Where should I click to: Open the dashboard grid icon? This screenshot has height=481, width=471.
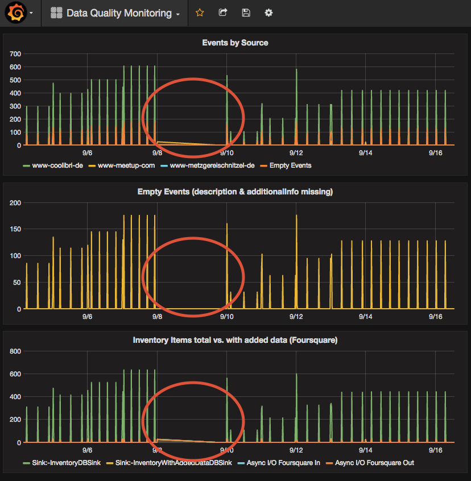tap(56, 13)
